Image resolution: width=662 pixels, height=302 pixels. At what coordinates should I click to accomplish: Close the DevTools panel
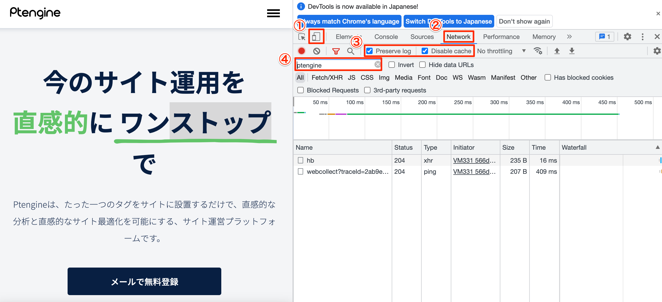tap(657, 37)
